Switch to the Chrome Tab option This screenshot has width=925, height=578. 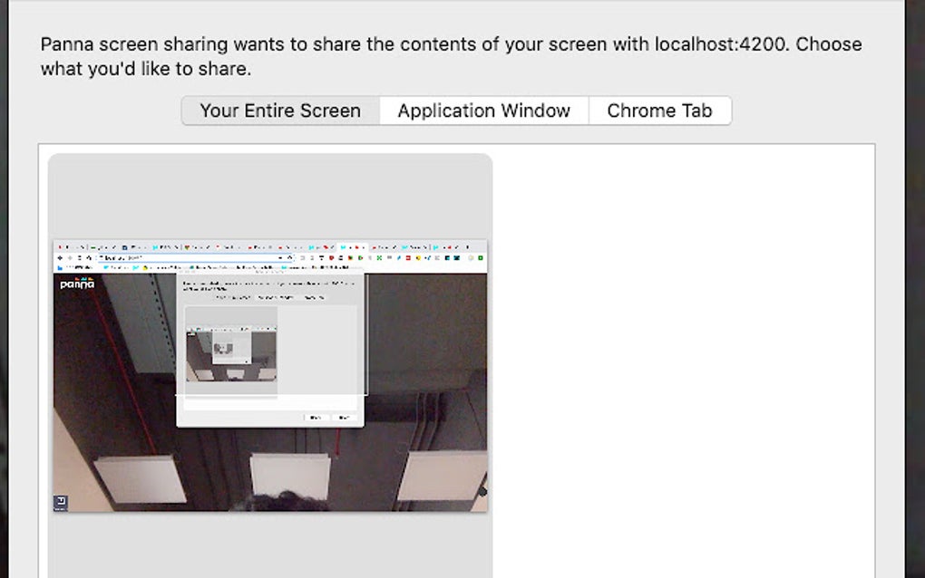pyautogui.click(x=659, y=110)
